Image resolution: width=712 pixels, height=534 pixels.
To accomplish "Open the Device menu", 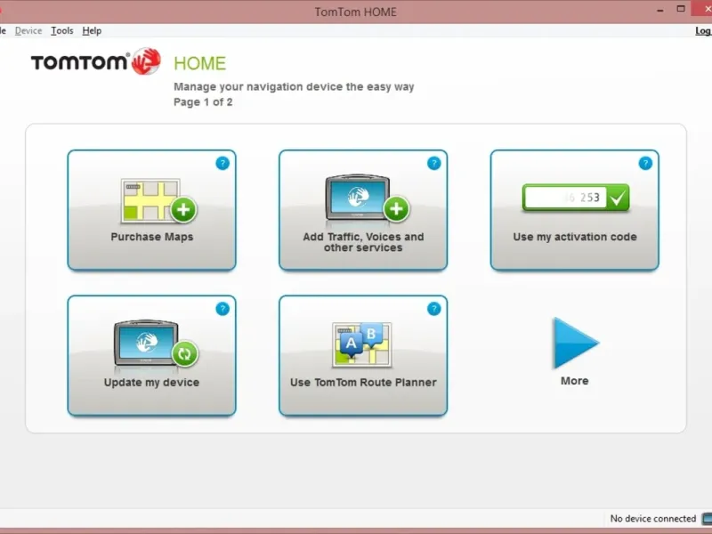I will (28, 30).
